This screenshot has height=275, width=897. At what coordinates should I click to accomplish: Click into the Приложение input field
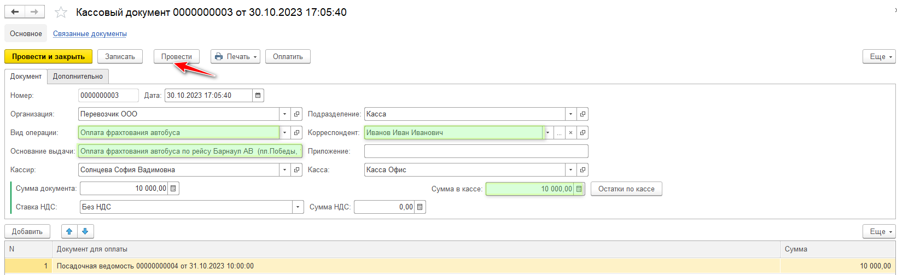pos(476,151)
